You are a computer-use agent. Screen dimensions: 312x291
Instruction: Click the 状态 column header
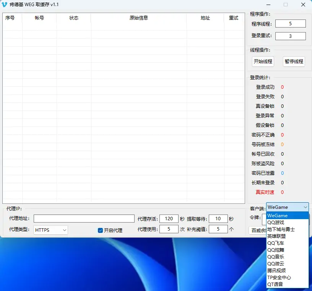click(x=74, y=18)
